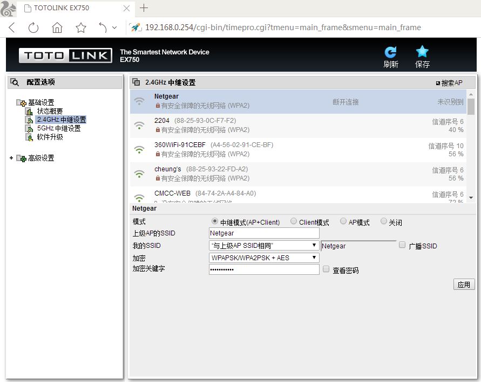
Task: Click the wifi signal icon beside Netgear
Action: coord(139,101)
